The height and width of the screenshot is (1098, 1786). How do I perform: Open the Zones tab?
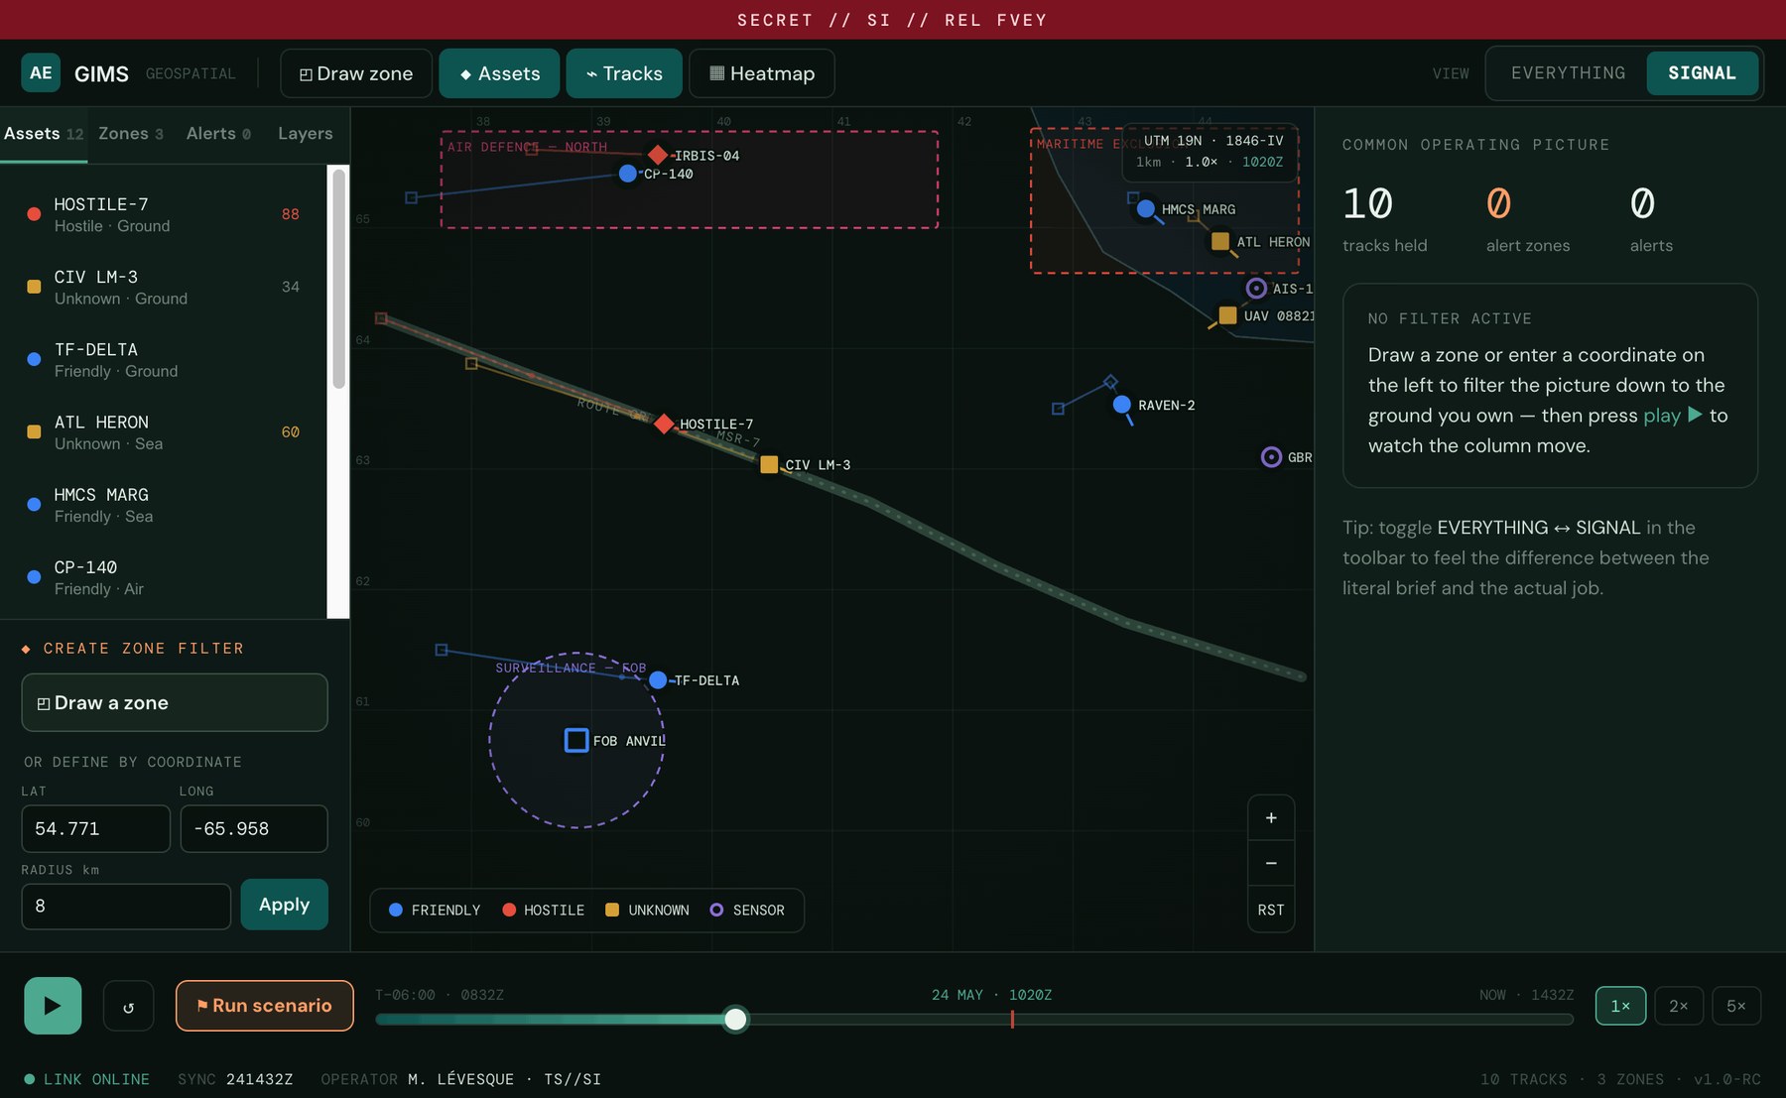click(131, 133)
